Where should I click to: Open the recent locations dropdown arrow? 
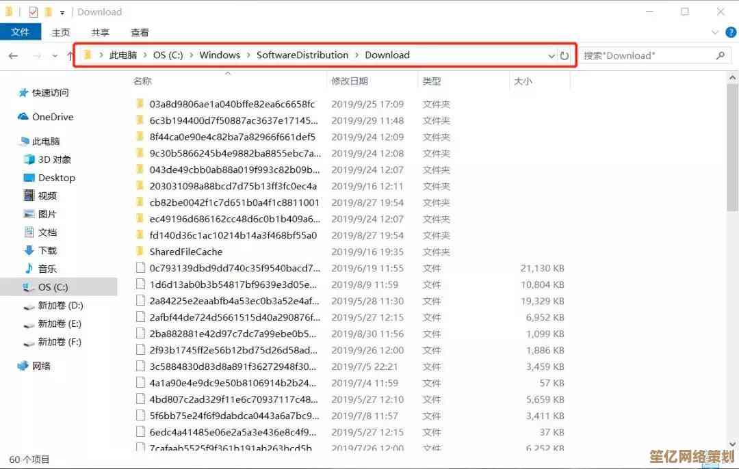click(55, 55)
